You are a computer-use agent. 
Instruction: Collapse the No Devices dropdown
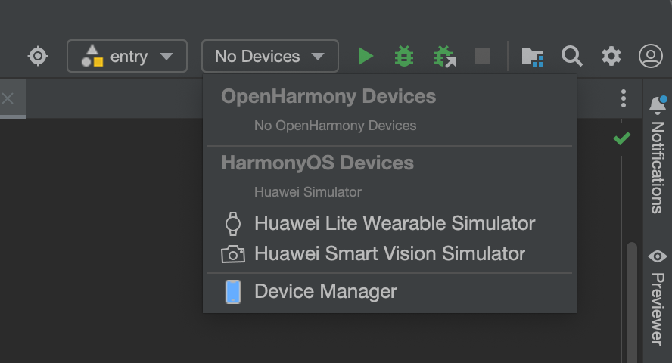click(x=270, y=56)
